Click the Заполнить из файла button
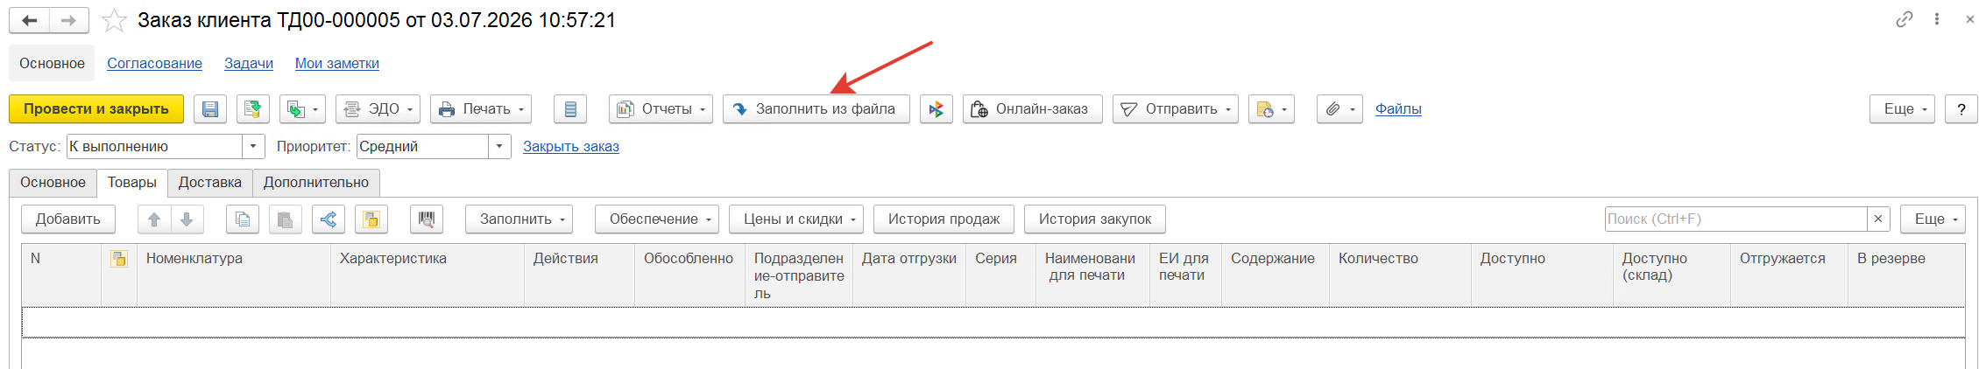Viewport: 1979px width, 369px height. tap(816, 109)
